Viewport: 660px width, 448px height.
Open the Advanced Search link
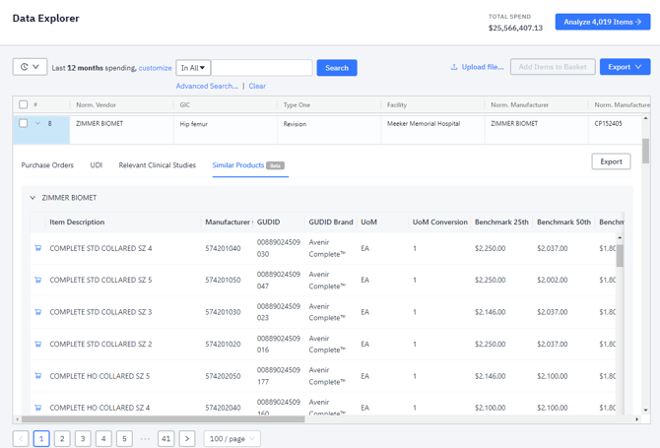point(206,87)
